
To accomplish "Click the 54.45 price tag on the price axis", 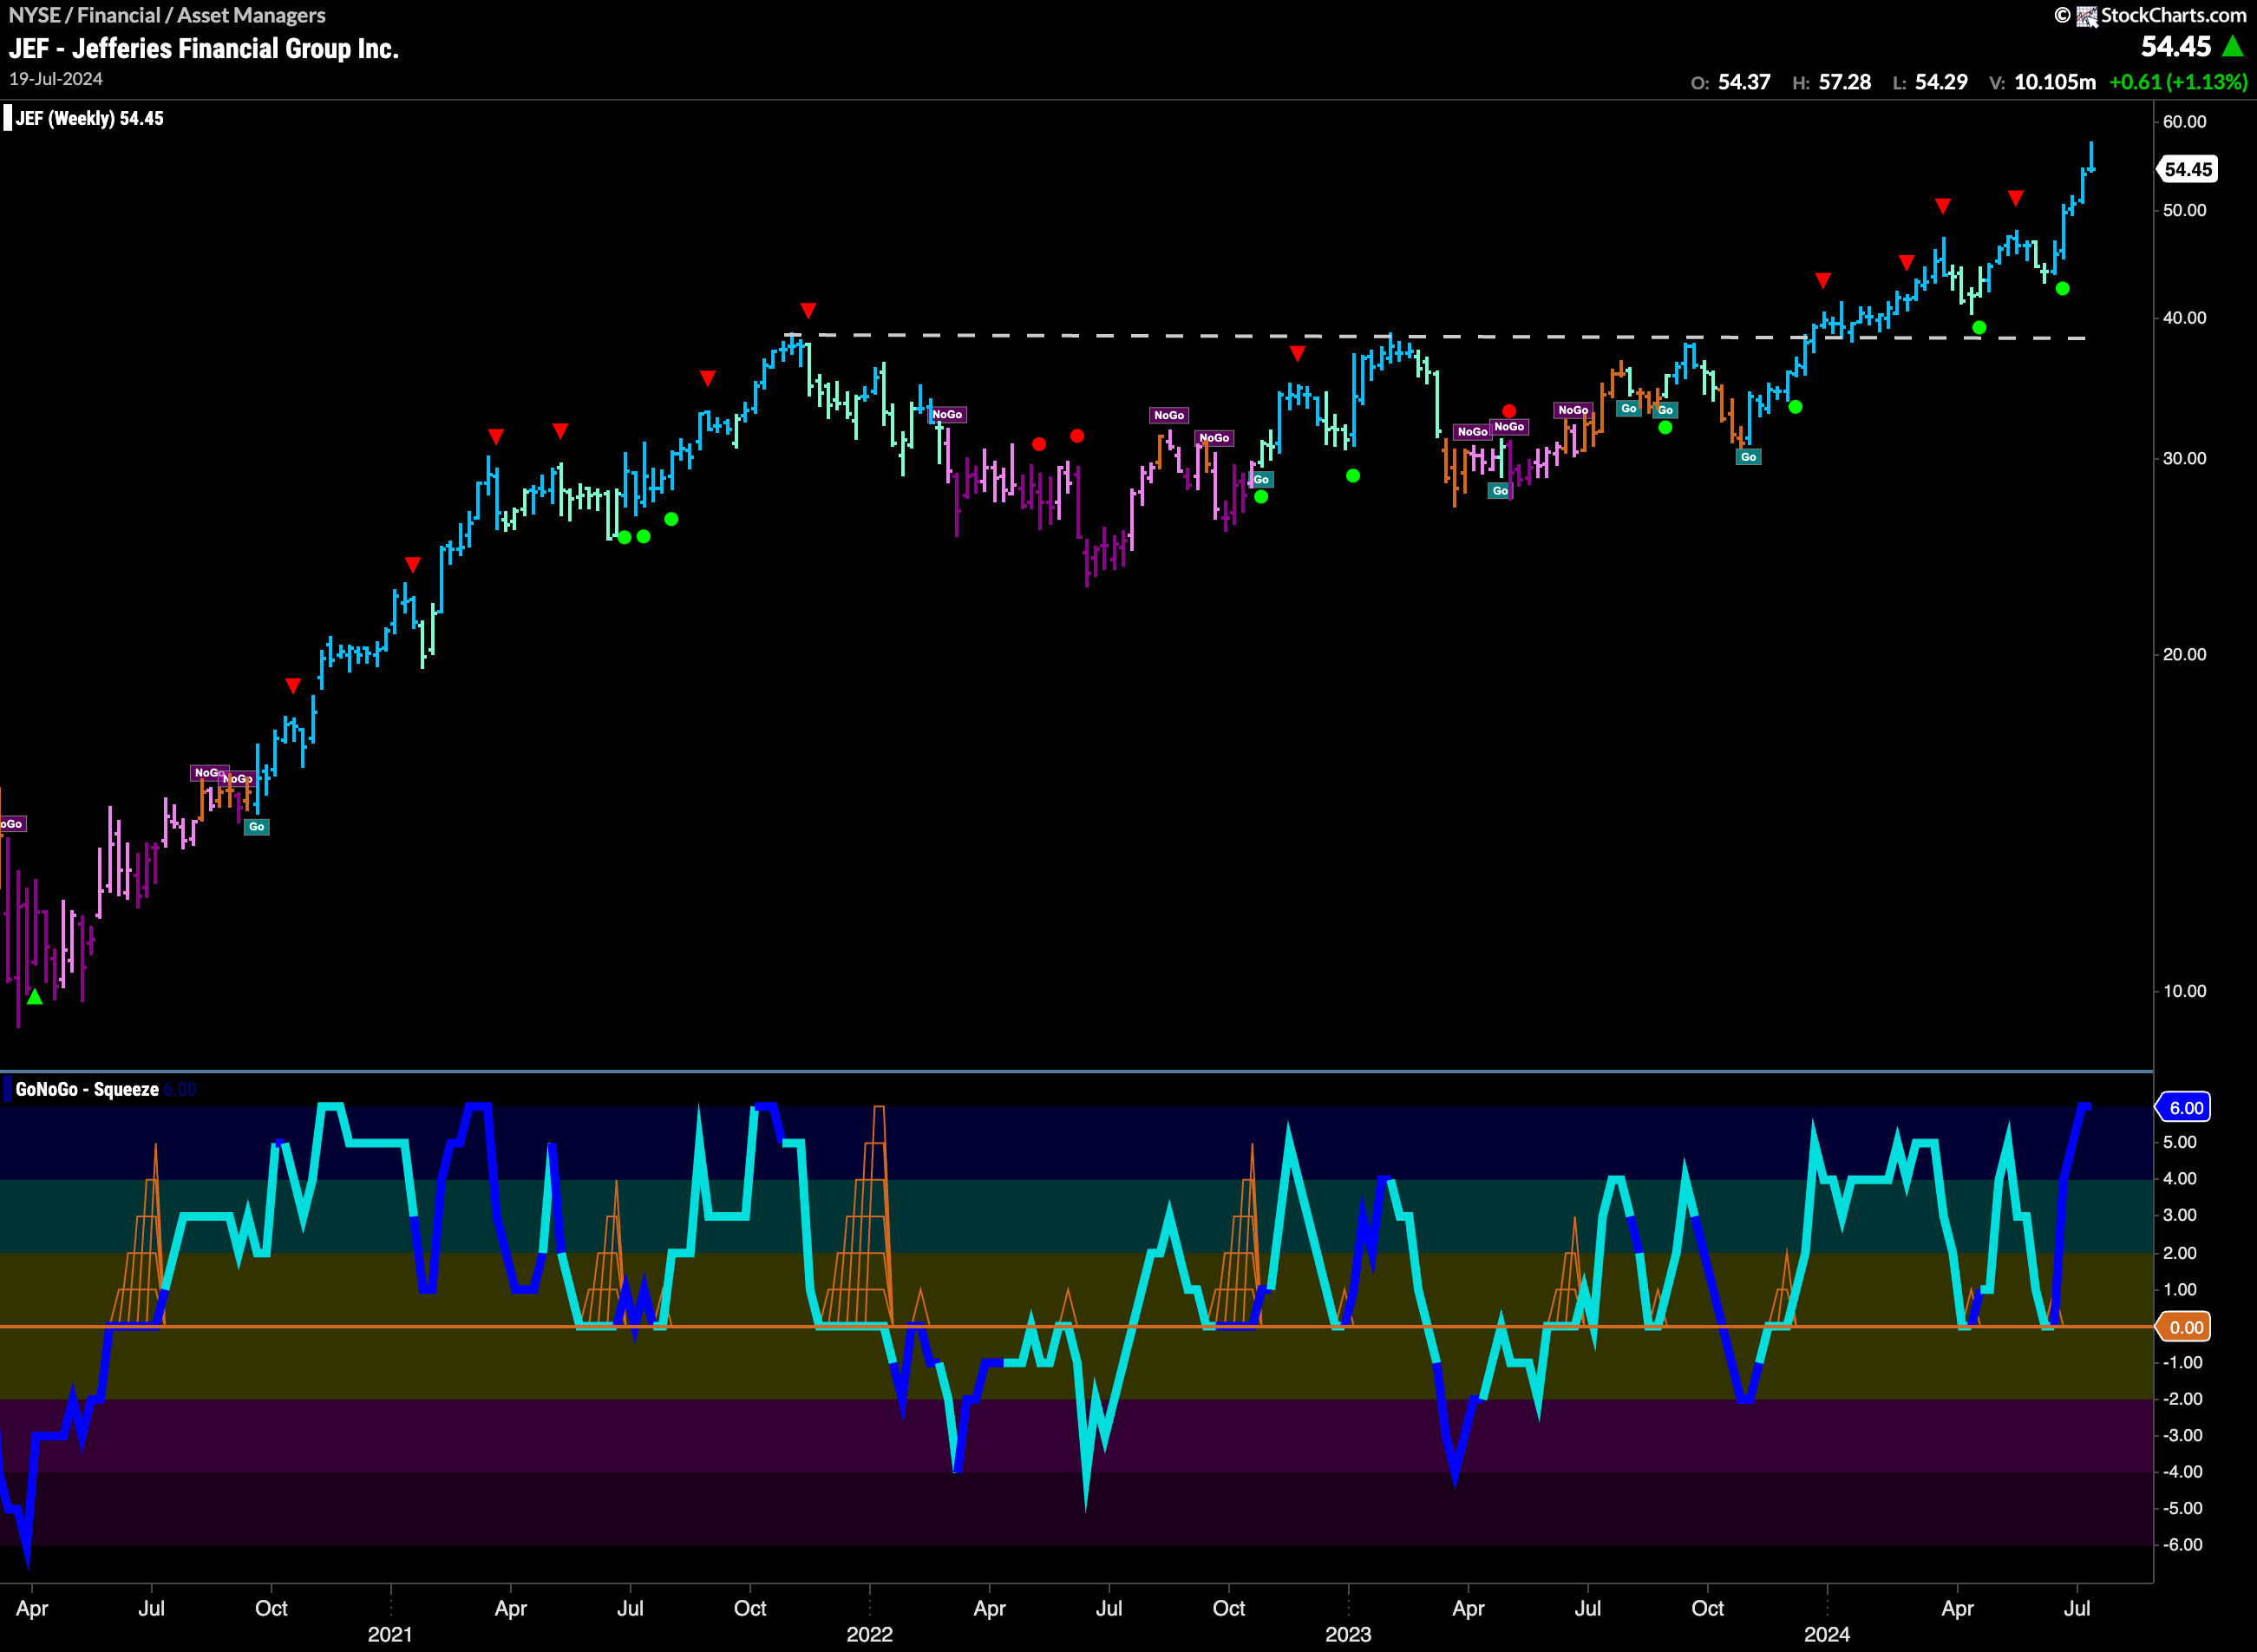I will (x=2187, y=169).
